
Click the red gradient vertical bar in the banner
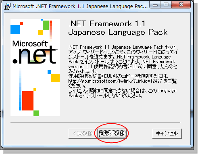click(x=51, y=30)
